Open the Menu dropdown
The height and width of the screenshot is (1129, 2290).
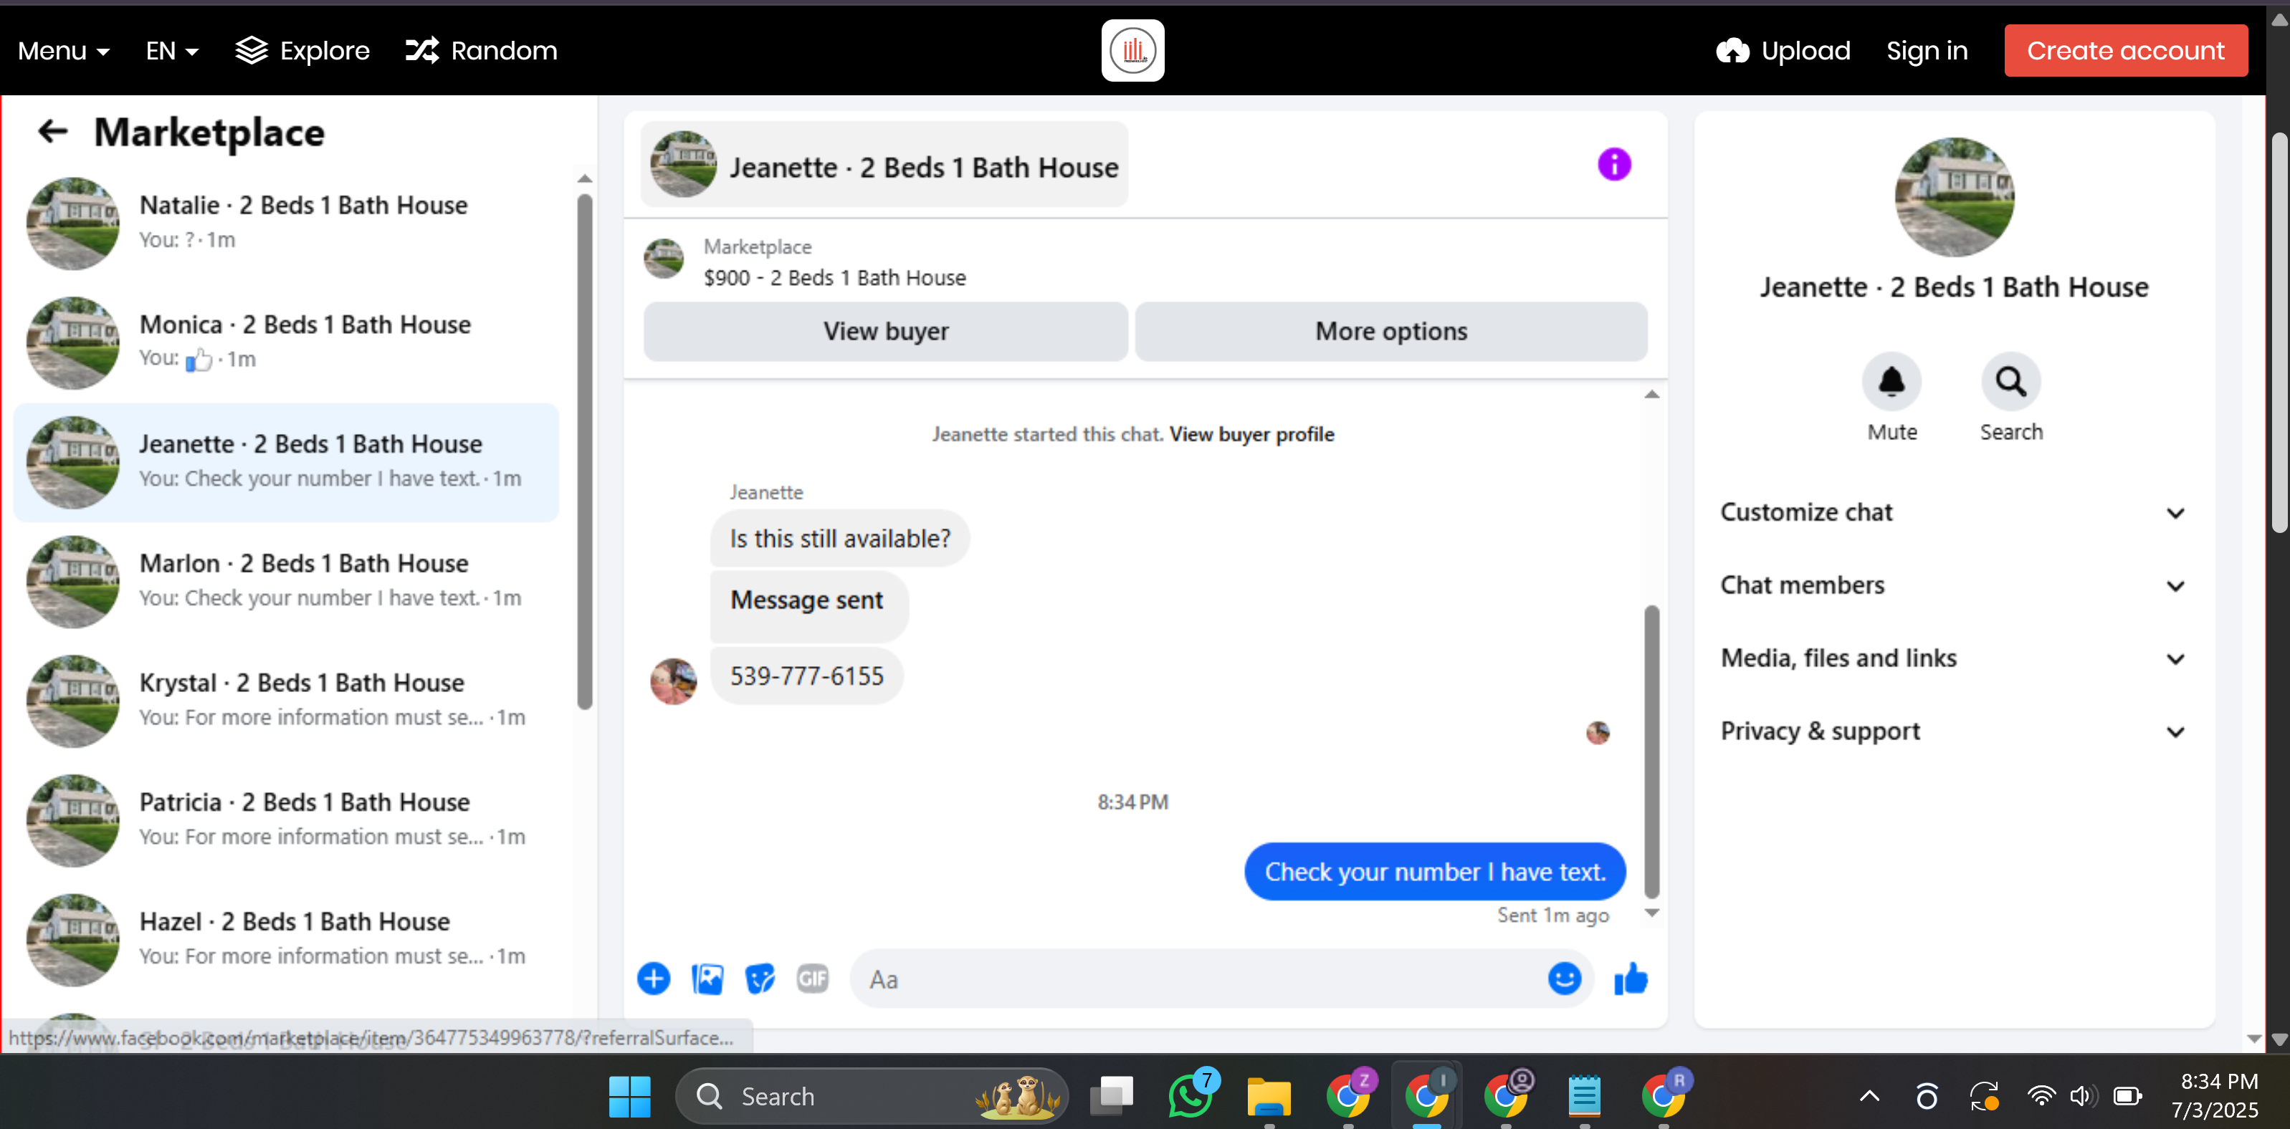pyautogui.click(x=64, y=52)
